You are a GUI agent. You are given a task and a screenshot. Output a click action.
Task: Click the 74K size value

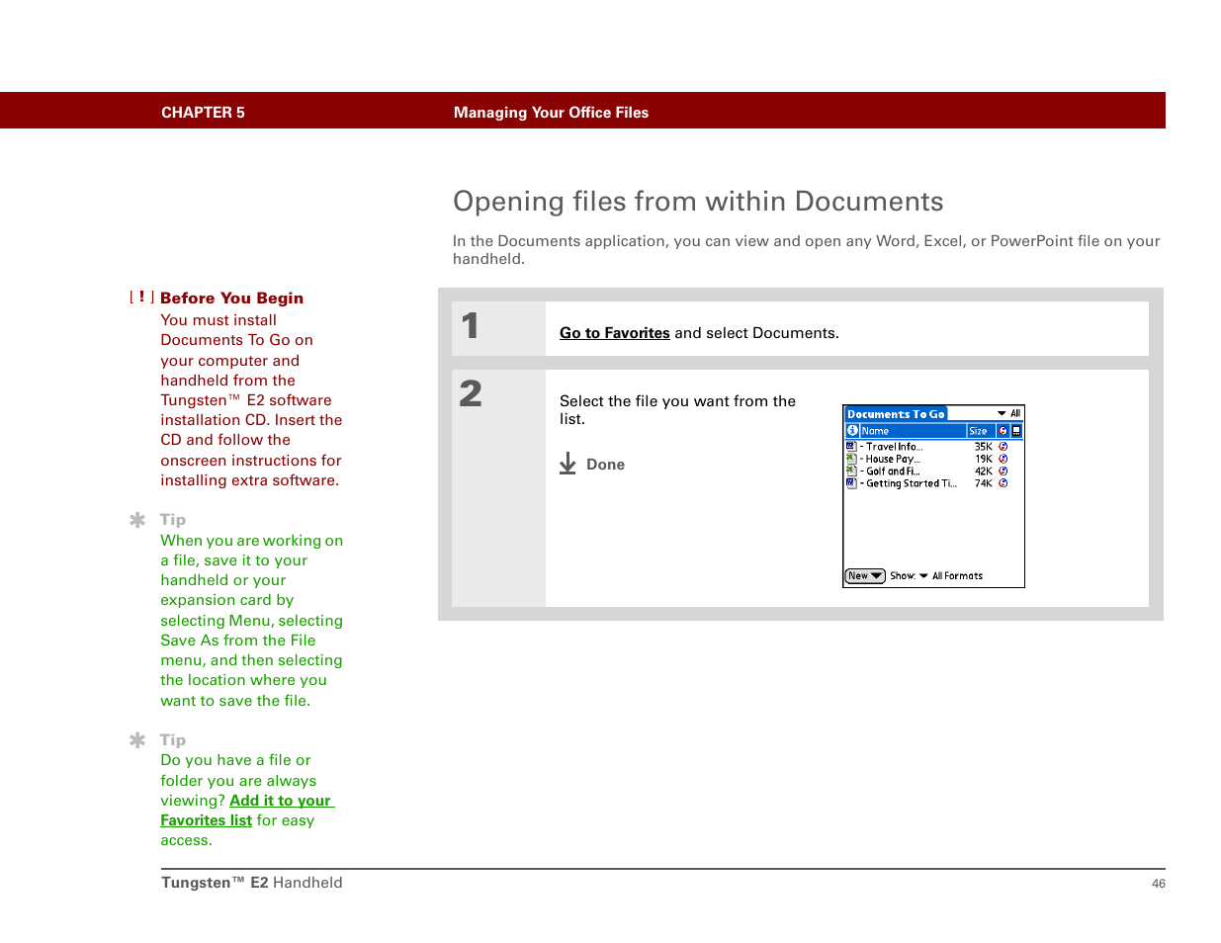point(983,483)
